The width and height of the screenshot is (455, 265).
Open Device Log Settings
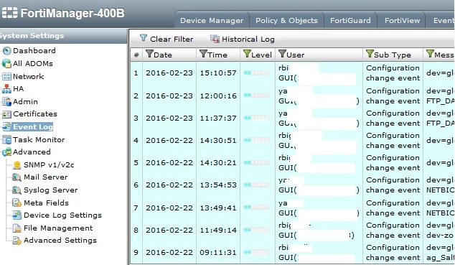tap(62, 215)
